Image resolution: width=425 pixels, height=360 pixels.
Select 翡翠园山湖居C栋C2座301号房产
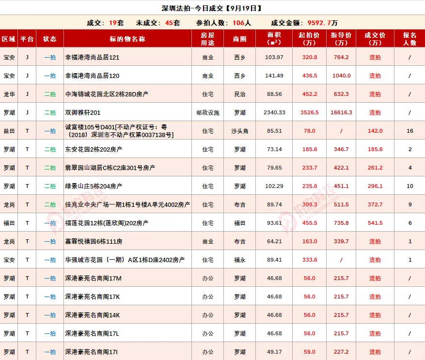coord(110,168)
